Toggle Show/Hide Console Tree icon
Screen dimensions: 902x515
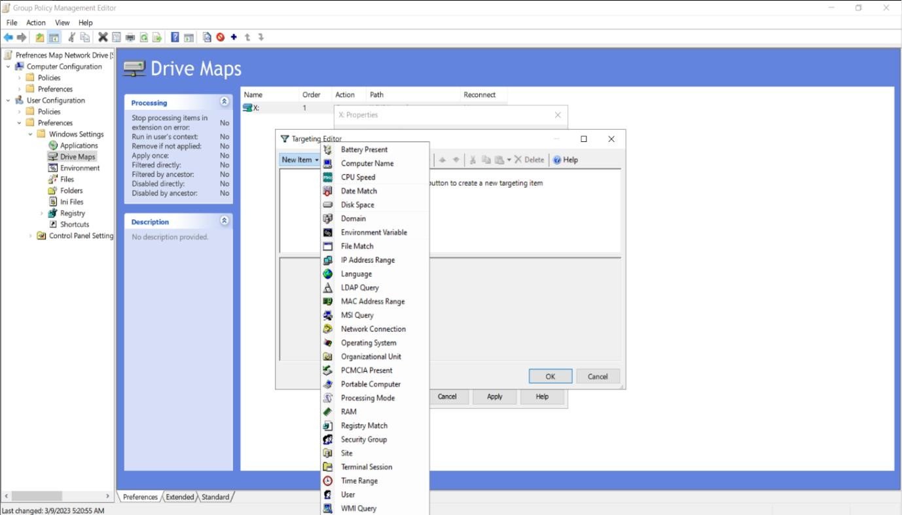pos(54,37)
